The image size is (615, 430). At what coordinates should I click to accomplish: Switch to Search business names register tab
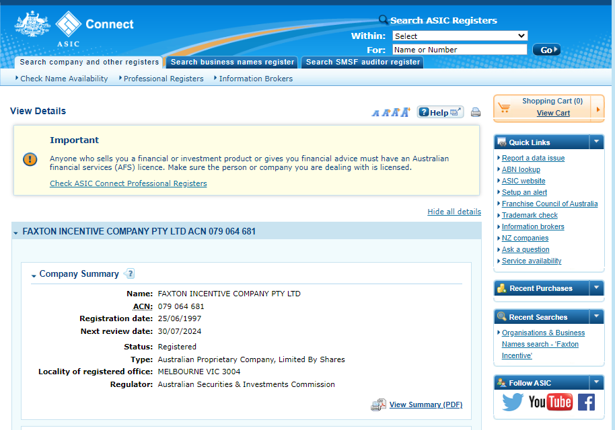[232, 62]
